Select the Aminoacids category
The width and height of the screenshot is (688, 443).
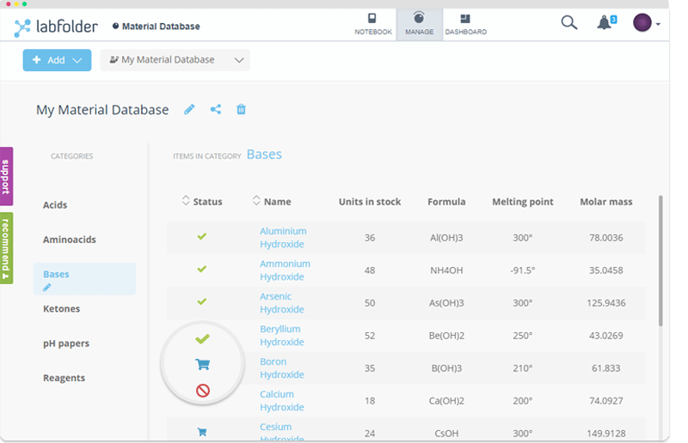[70, 240]
